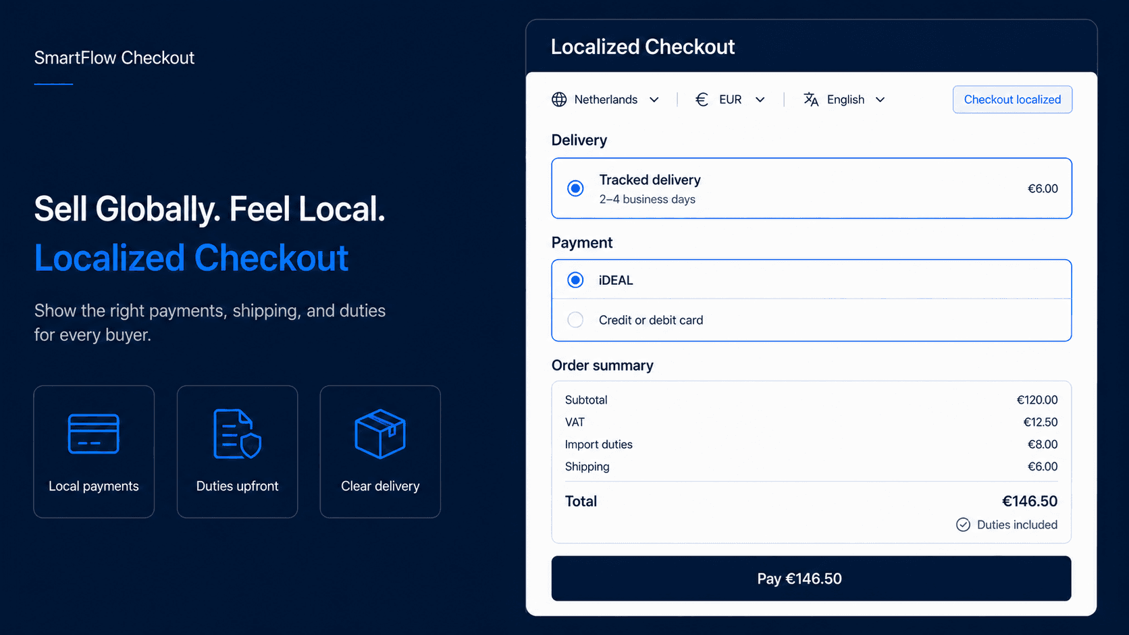Click the Local payments label
The width and height of the screenshot is (1129, 635).
pos(94,487)
